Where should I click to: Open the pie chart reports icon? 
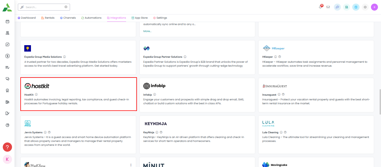tap(8, 125)
